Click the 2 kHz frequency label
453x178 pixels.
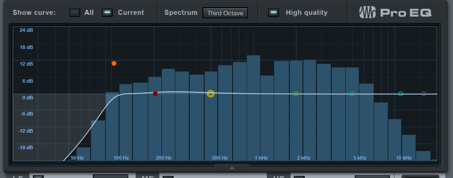[x=304, y=158]
